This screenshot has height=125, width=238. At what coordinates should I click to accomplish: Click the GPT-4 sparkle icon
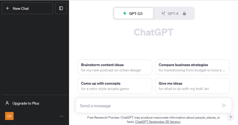point(163,13)
